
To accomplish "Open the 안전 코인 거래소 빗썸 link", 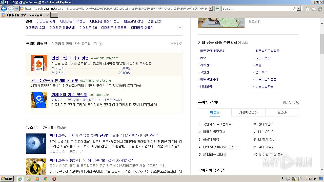I will tap(70, 58).
